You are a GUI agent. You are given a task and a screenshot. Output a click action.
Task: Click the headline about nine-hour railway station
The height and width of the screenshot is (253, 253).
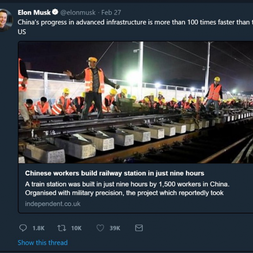115,174
